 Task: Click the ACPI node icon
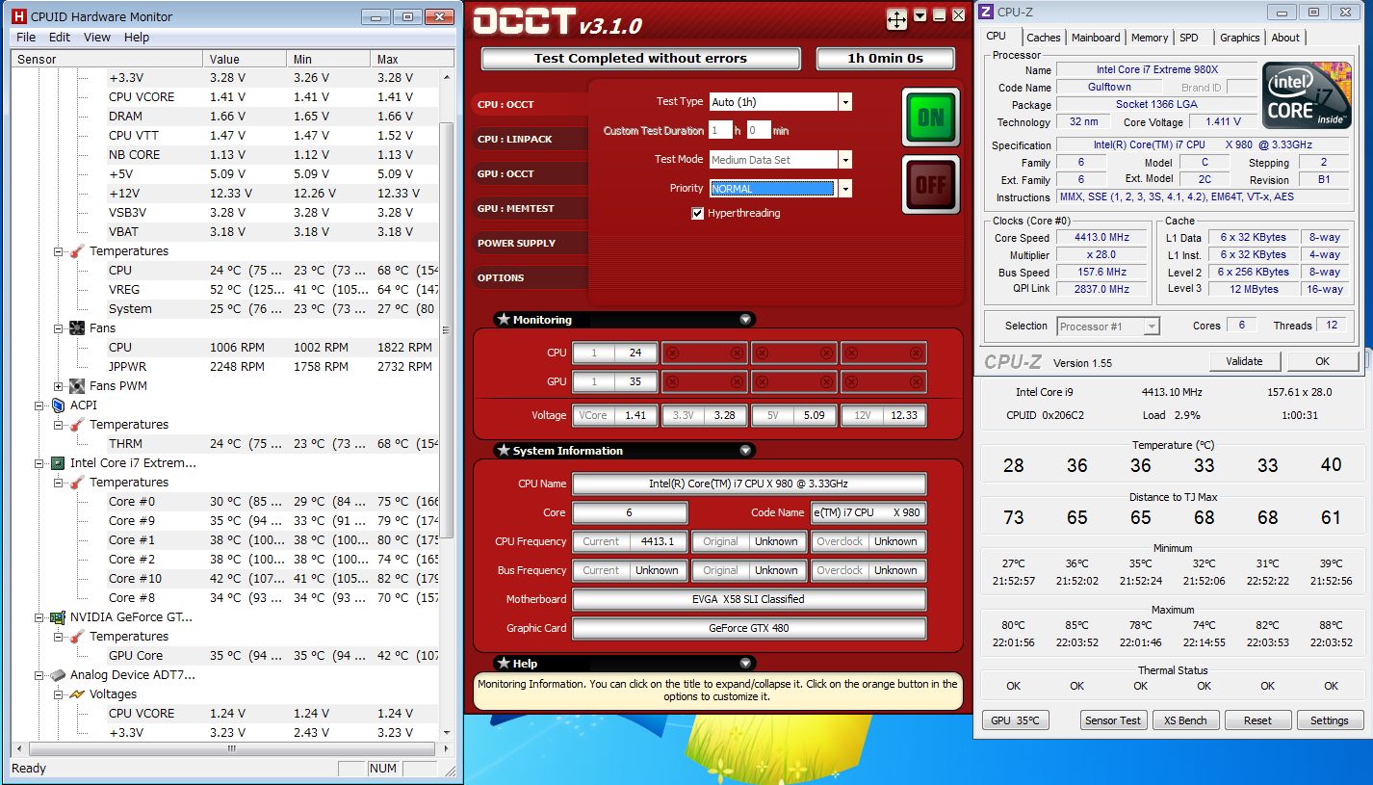tap(58, 406)
